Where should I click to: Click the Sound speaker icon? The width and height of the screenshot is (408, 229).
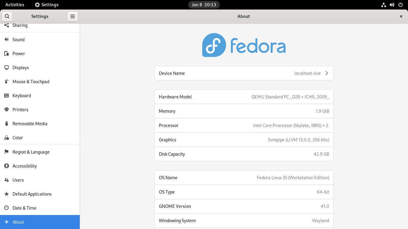7,39
